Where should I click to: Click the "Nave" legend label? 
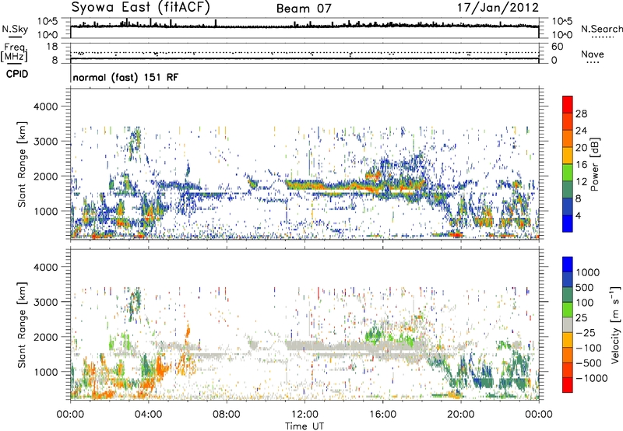tap(593, 54)
